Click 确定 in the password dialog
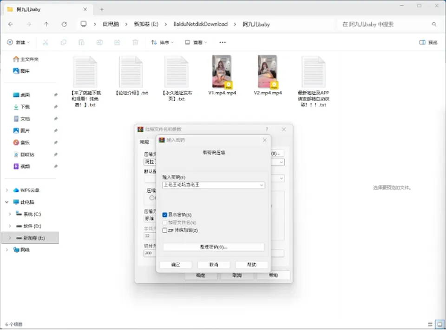 (x=176, y=265)
